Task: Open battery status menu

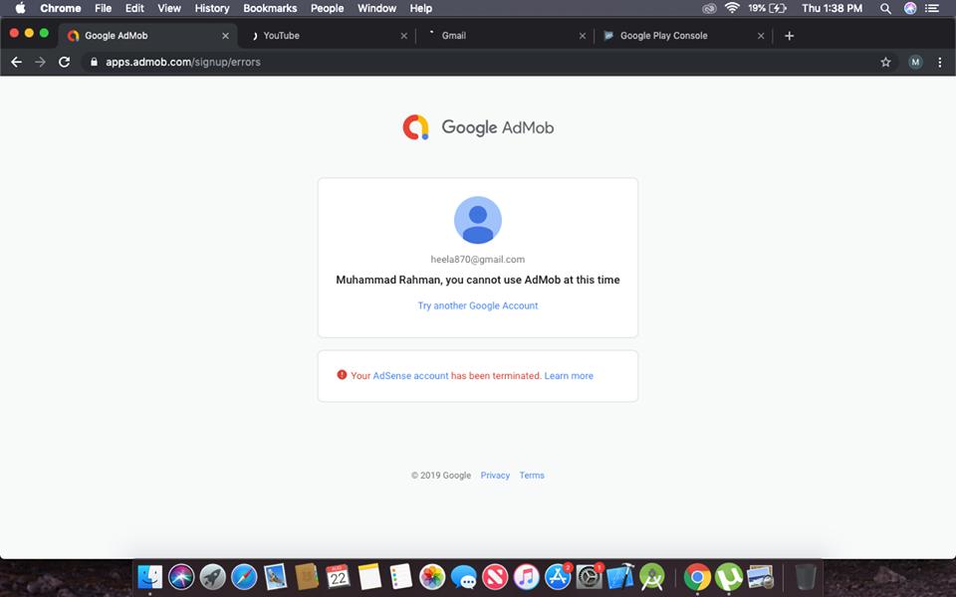Action: click(x=767, y=9)
